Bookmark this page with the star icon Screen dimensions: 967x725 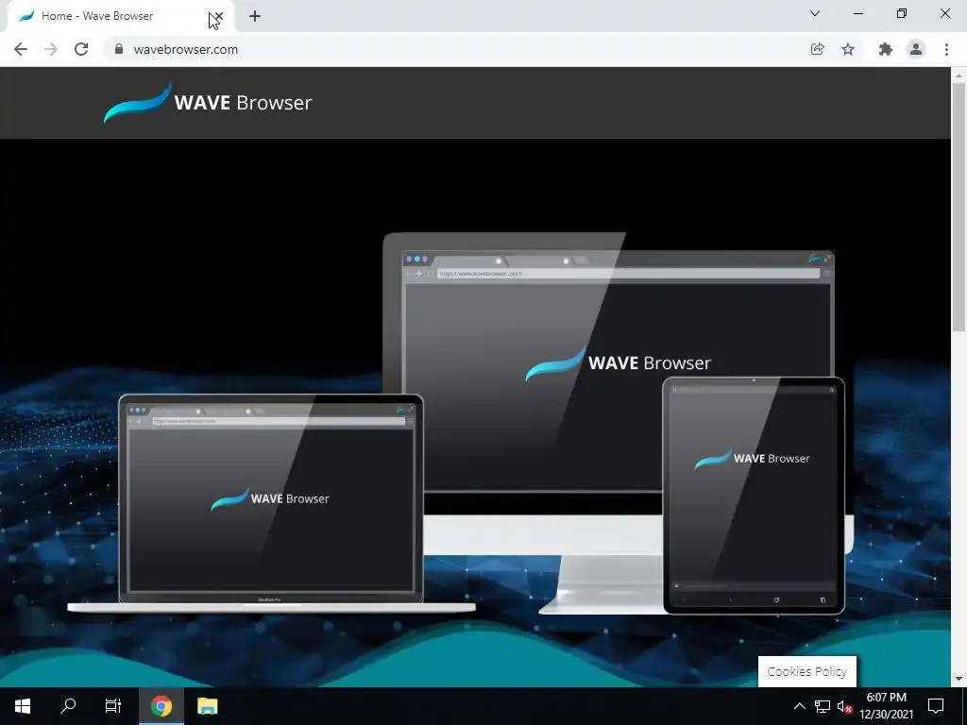click(848, 49)
